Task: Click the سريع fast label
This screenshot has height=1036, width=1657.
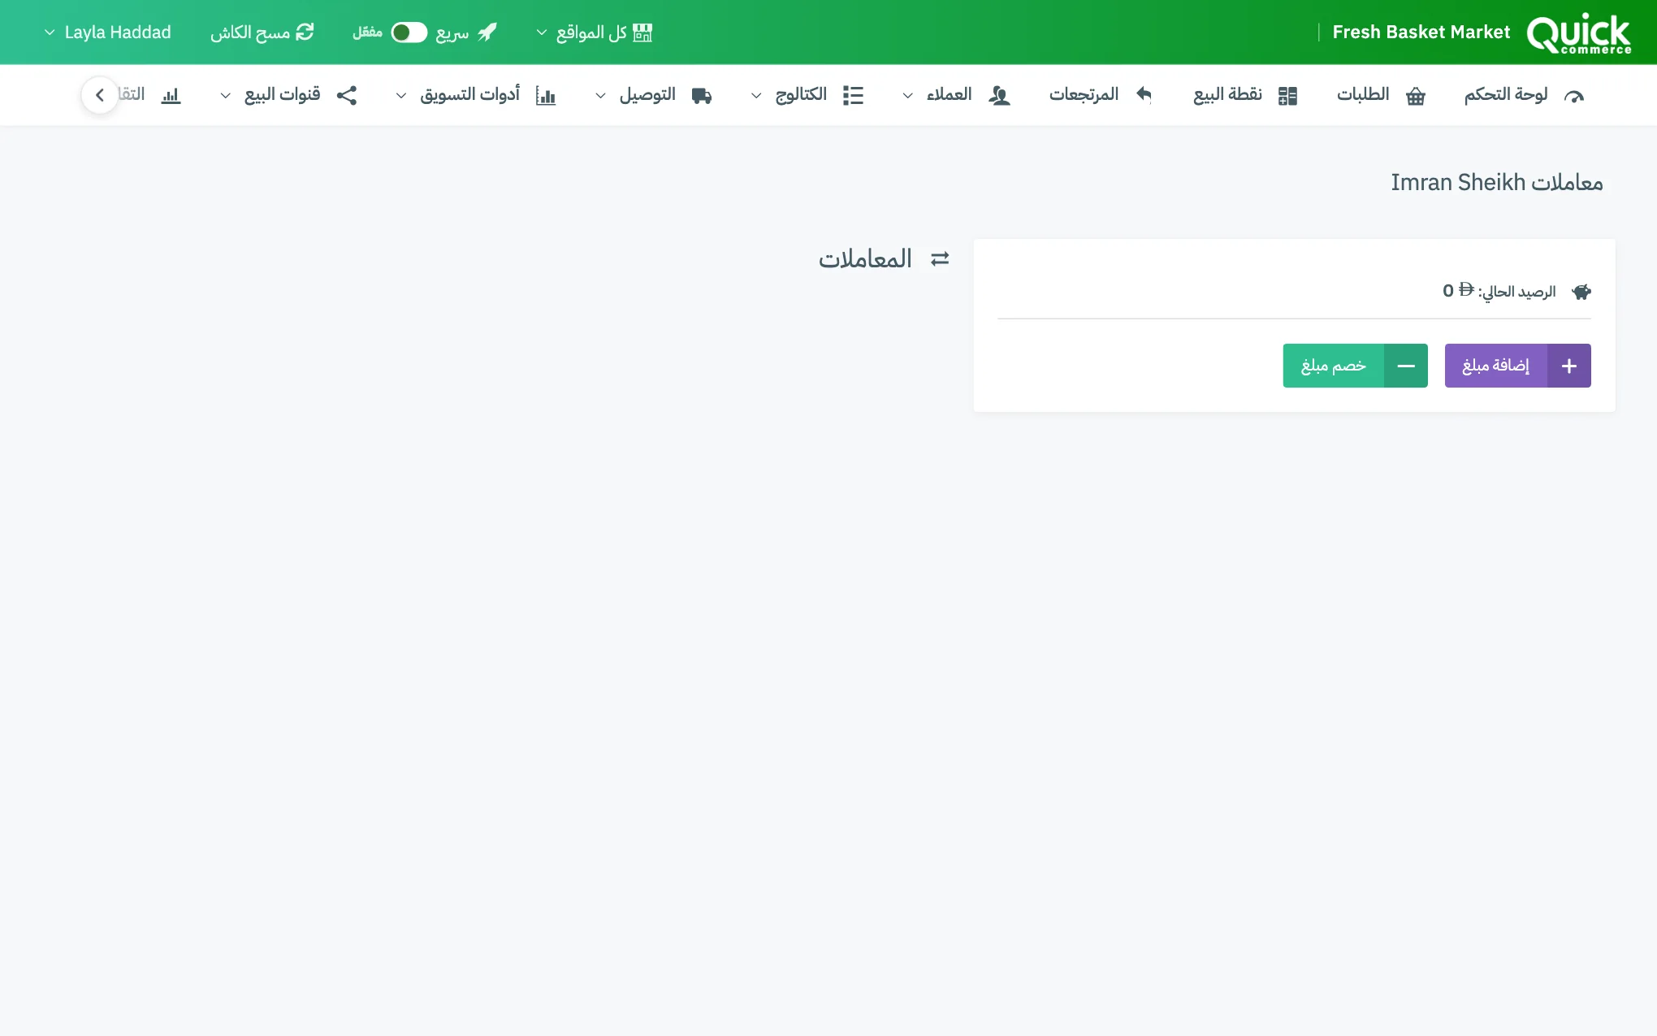Action: point(452,33)
